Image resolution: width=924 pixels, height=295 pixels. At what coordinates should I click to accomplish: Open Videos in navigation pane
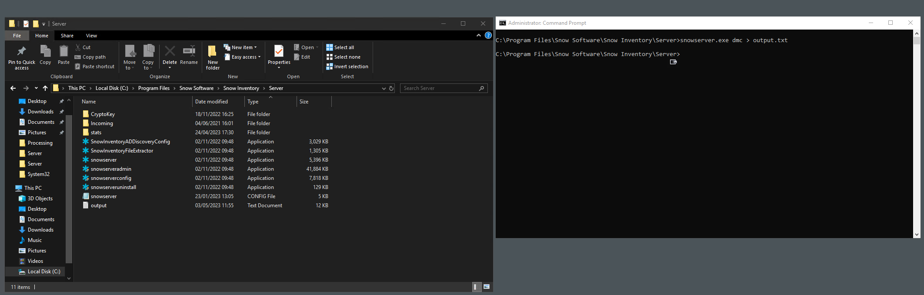click(35, 261)
